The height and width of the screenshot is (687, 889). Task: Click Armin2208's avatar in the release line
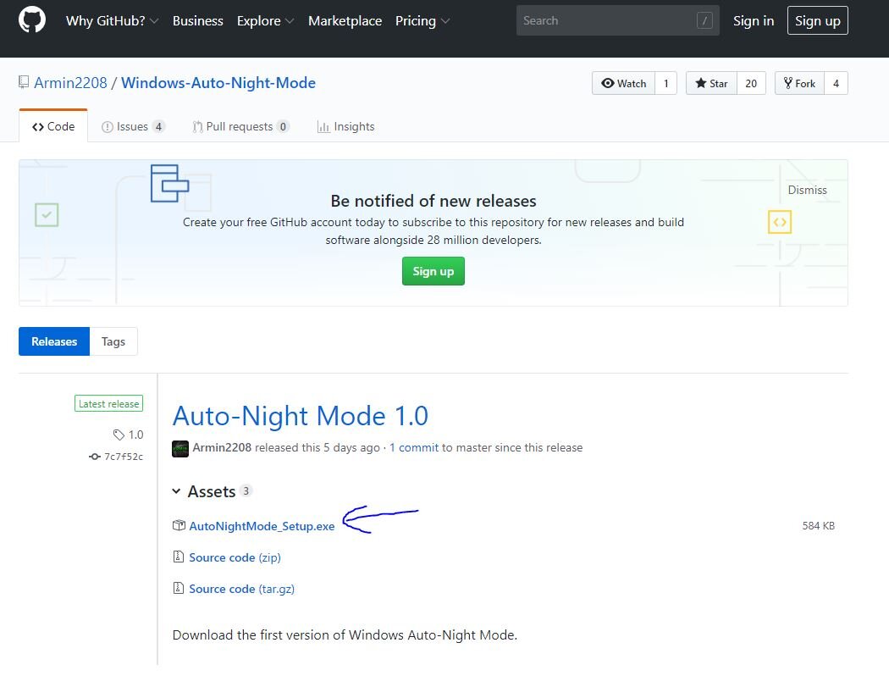[180, 448]
